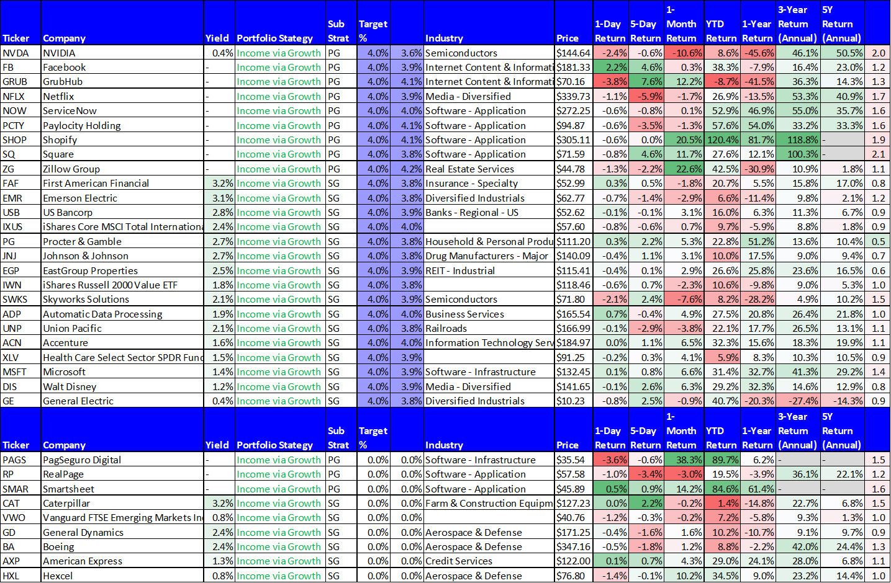Click the RealPage company cell

[x=122, y=474]
